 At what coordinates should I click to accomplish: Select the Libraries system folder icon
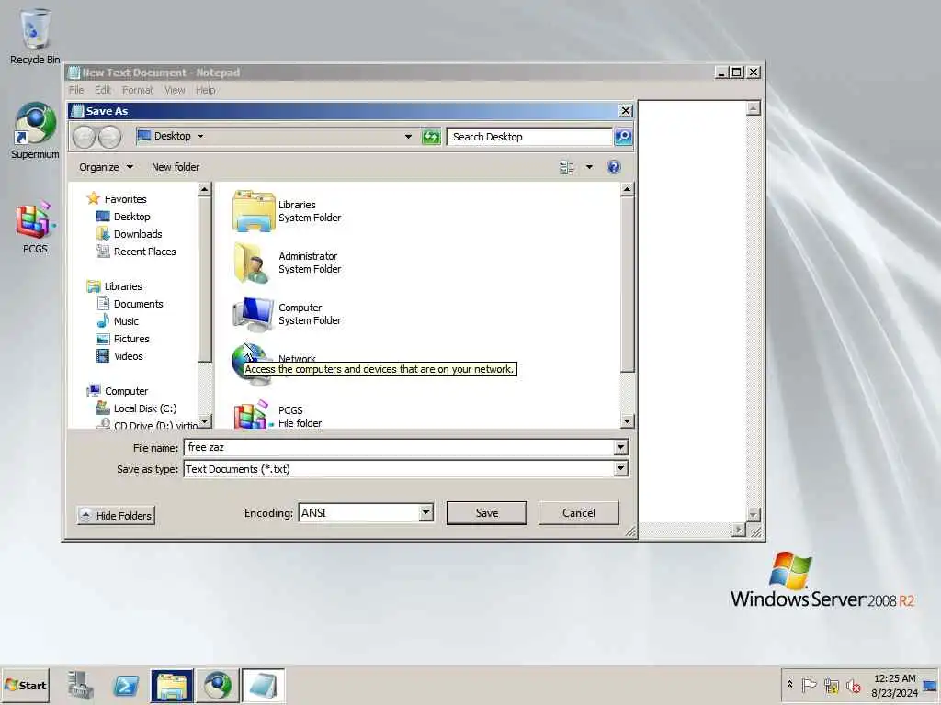click(254, 211)
